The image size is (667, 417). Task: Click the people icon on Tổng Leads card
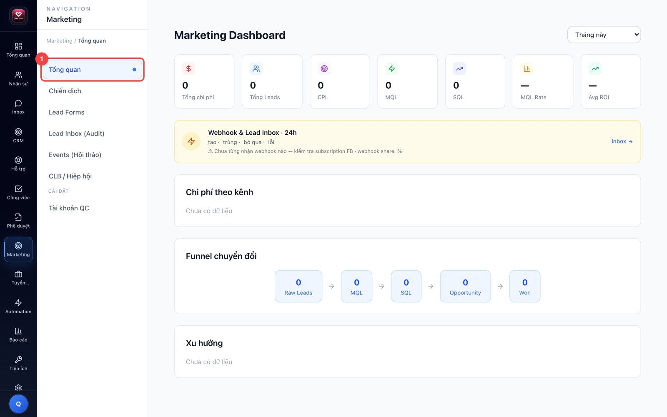pyautogui.click(x=256, y=69)
